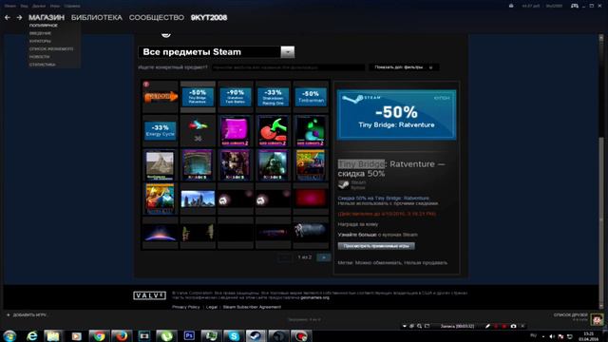Select the -90% coupon in inventory

pos(235,97)
